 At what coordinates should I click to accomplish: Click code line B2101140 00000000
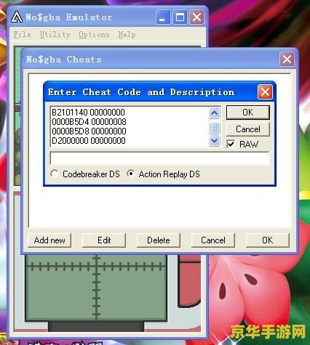[88, 113]
